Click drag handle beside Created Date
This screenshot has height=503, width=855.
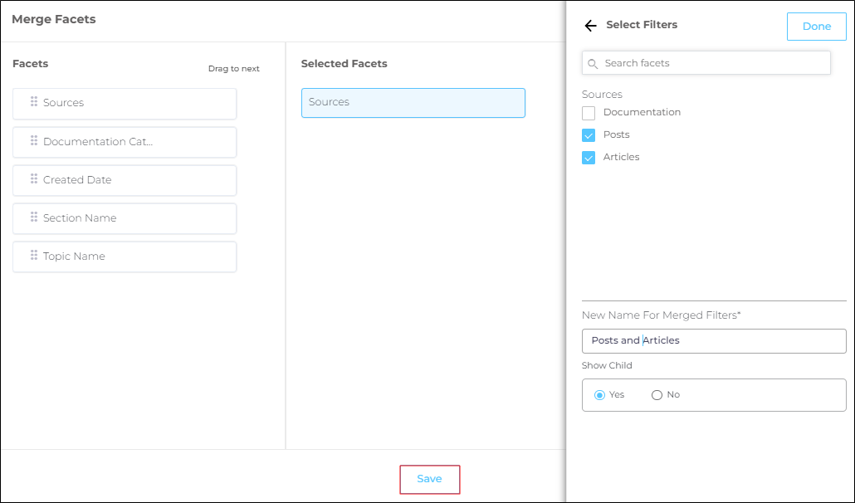(34, 179)
